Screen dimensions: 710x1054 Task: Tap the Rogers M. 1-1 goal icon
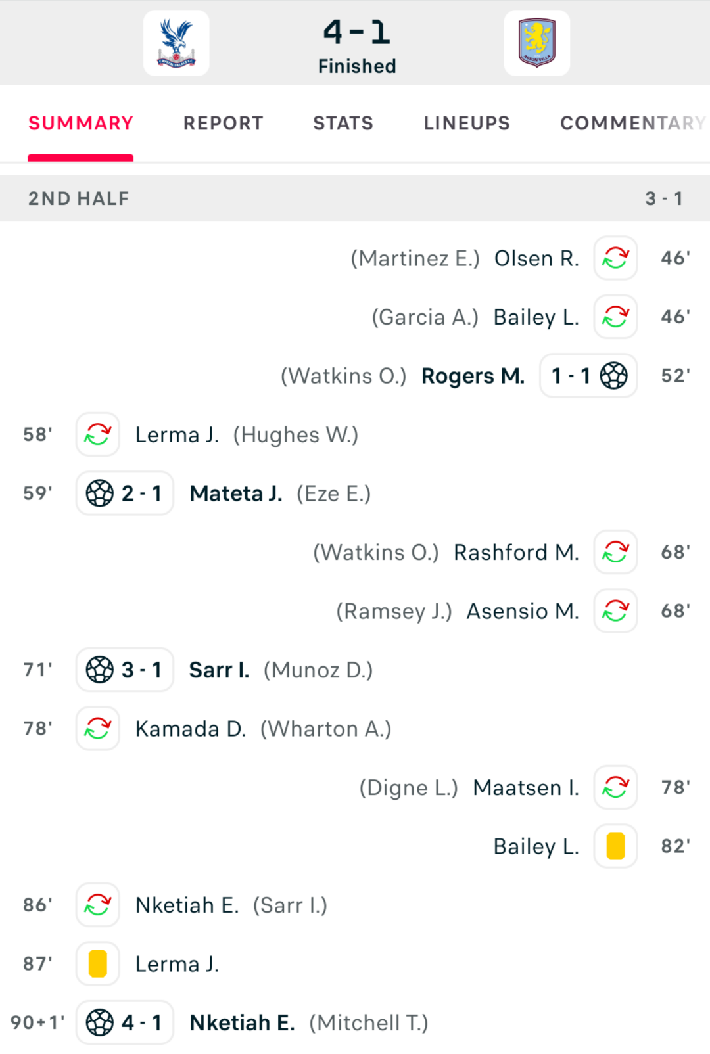[588, 376]
